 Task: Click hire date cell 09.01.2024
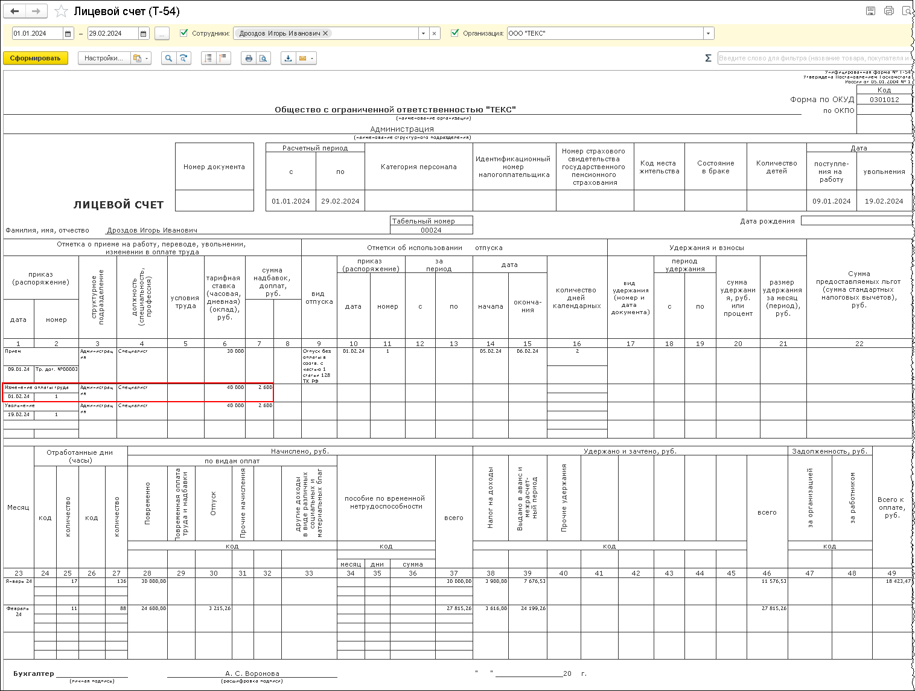tap(831, 201)
